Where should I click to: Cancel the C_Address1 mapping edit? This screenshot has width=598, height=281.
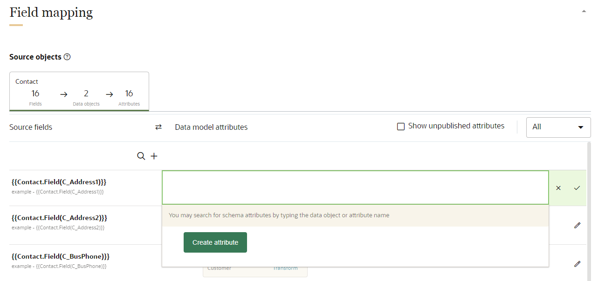point(558,188)
